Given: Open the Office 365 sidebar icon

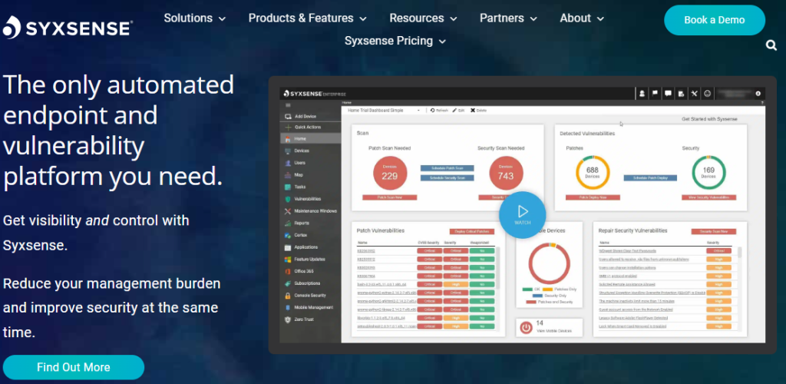Looking at the screenshot, I should [x=287, y=270].
